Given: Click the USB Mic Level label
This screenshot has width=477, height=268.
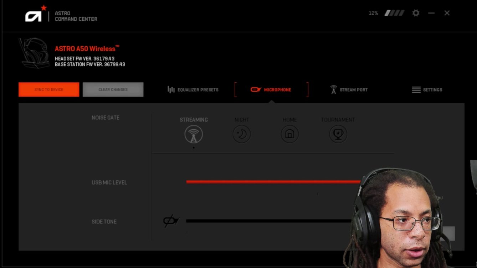Looking at the screenshot, I should click(109, 182).
